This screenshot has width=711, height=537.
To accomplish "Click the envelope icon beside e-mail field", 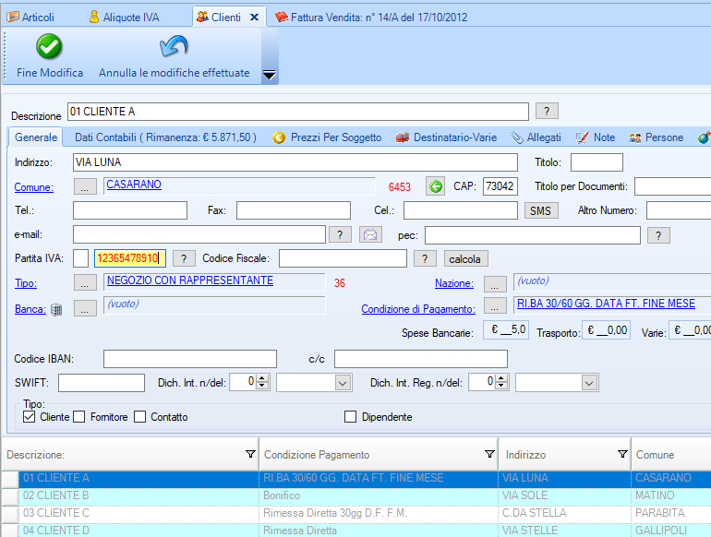I will coord(370,235).
